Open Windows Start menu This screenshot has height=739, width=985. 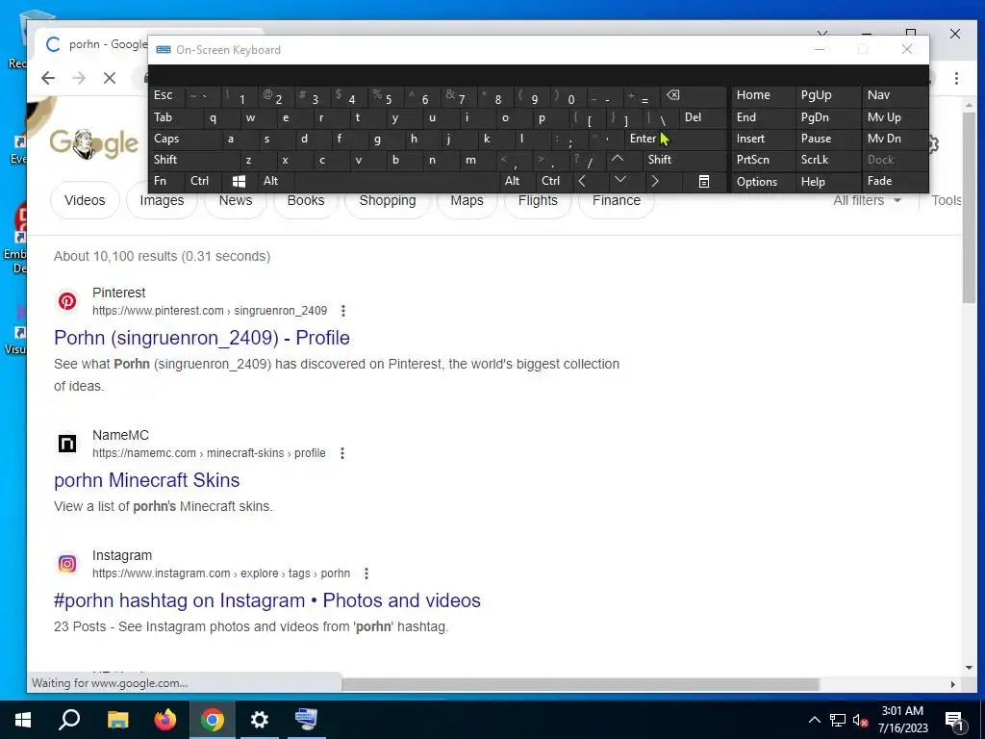click(x=23, y=720)
